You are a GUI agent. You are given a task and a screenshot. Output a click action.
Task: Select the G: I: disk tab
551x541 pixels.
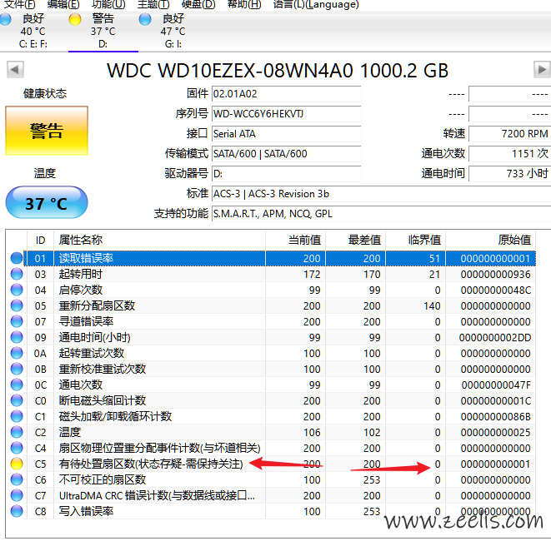click(x=173, y=32)
